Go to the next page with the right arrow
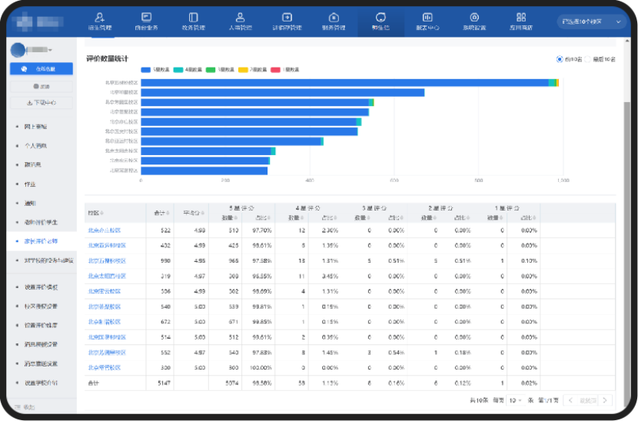 [x=606, y=400]
